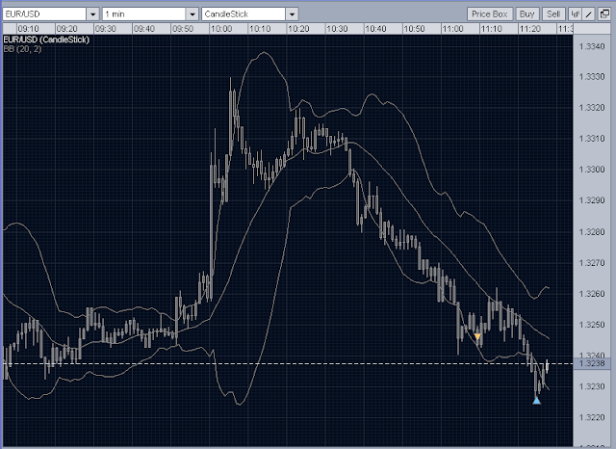Image resolution: width=616 pixels, height=449 pixels.
Task: Click the 09:40 time axis label
Action: [144, 29]
